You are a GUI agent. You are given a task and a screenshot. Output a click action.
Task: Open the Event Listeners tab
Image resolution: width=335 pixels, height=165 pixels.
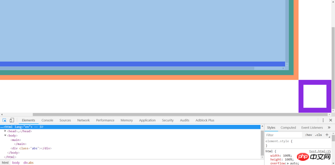(x=312, y=128)
